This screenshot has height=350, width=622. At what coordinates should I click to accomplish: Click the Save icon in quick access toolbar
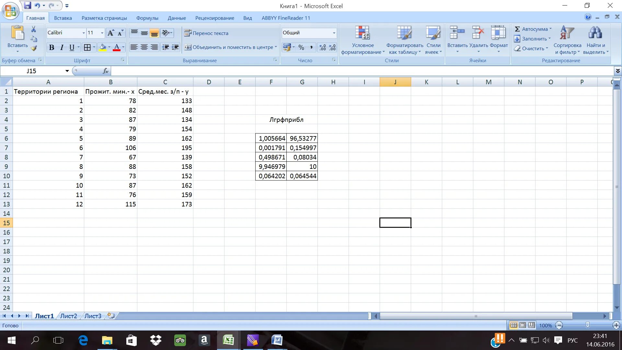[28, 6]
